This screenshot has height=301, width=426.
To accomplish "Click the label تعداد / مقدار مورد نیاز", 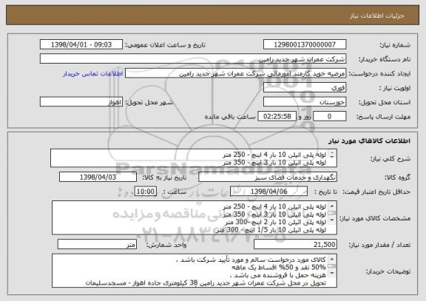I will [x=379, y=245].
